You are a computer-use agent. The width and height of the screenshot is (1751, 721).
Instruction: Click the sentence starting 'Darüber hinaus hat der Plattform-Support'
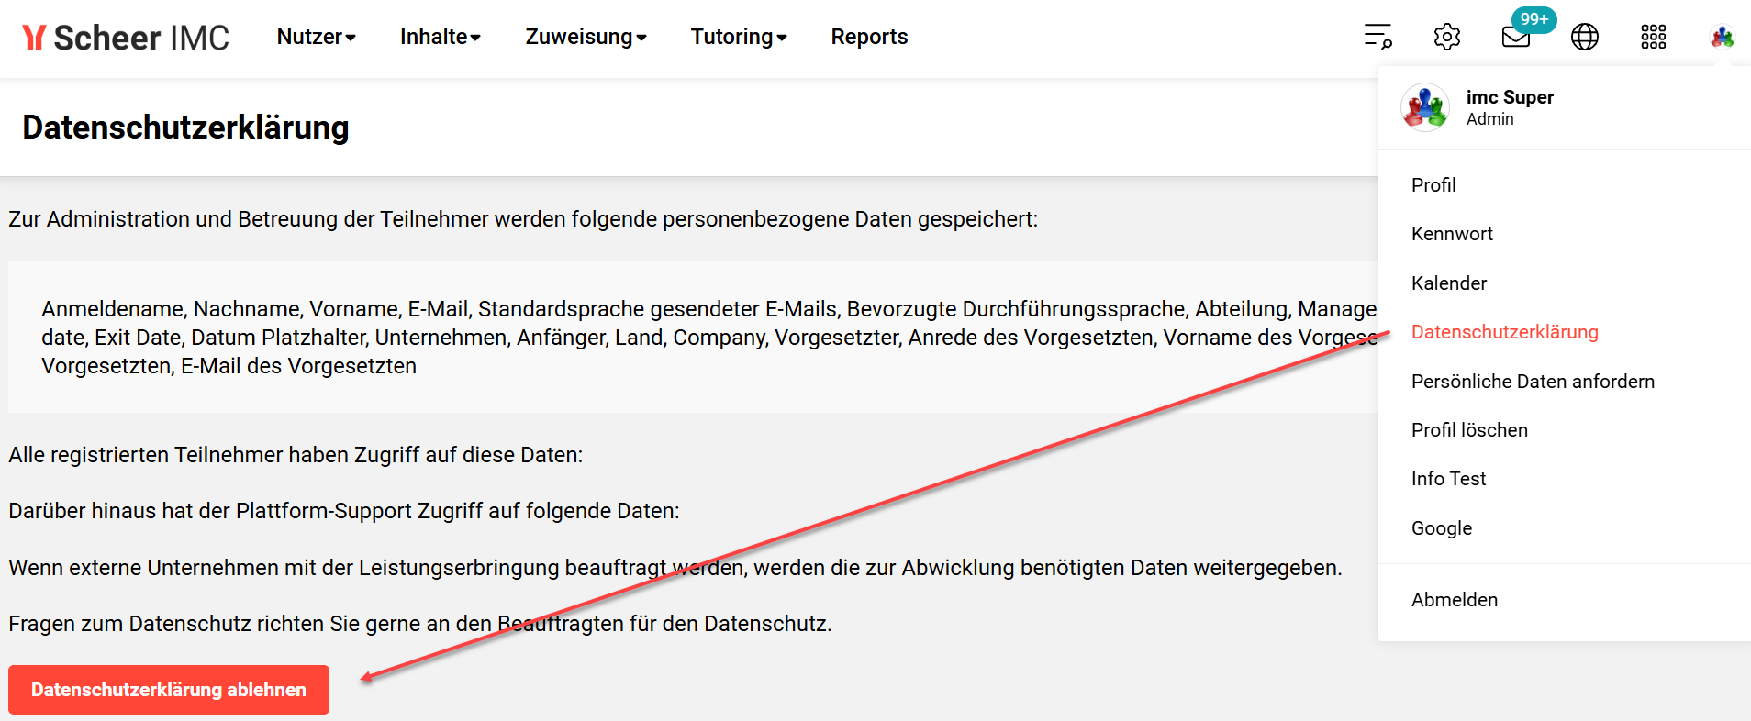[344, 511]
